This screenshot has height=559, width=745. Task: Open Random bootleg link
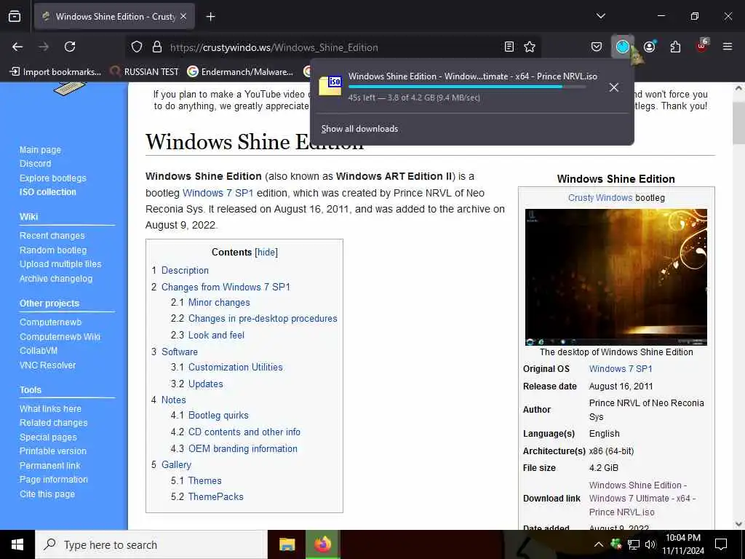pos(52,250)
